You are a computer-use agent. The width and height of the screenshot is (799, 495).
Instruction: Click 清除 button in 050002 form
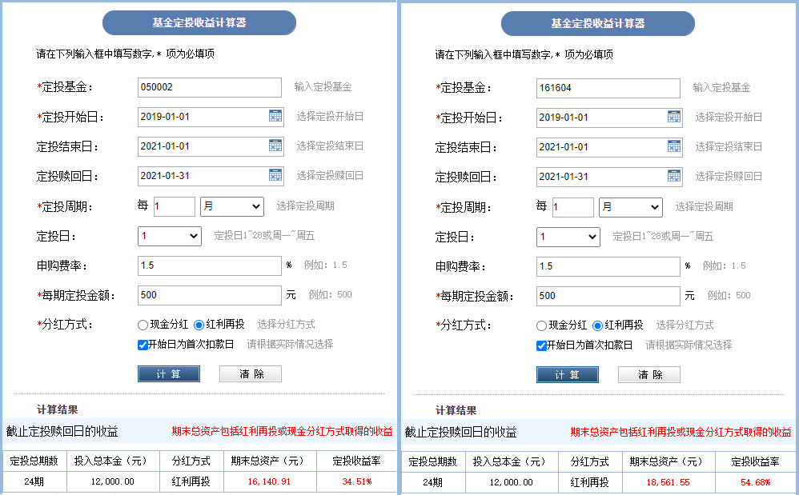click(251, 374)
